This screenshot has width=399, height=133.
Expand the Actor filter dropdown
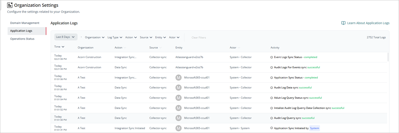174,37
